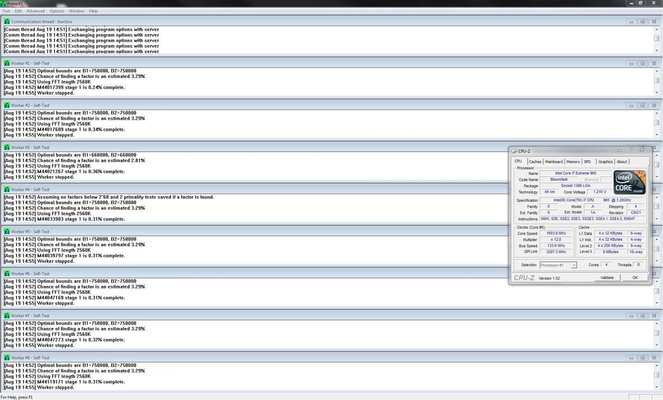Maximize the Communication thread window
Image resolution: width=663 pixels, height=400 pixels.
642,21
